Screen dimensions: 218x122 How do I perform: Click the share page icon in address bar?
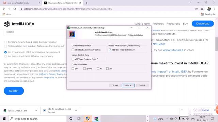196,9
